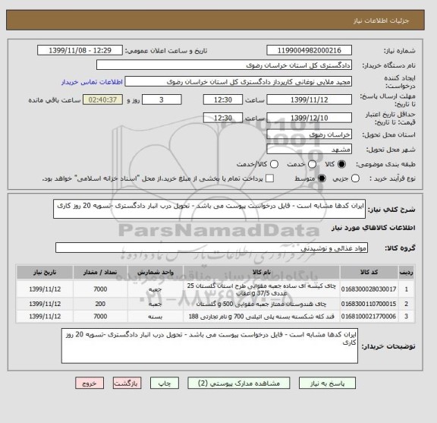Select the خدمت radio button
The width and height of the screenshot is (437, 423).
tap(312, 164)
